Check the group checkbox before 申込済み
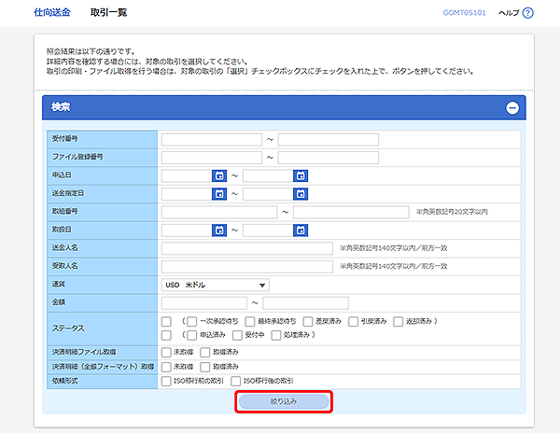560x433 pixels. pos(166,335)
